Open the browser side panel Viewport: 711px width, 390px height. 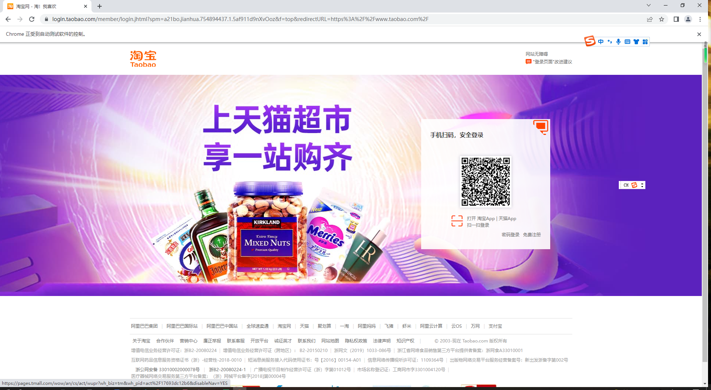[x=676, y=19]
